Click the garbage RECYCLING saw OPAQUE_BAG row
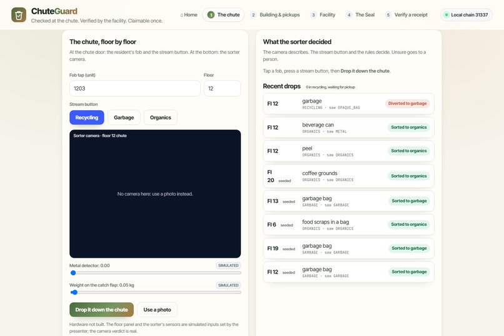The image size is (504, 336). (x=348, y=103)
